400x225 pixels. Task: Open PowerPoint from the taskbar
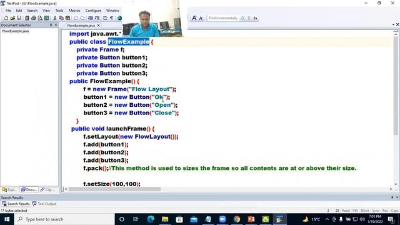pyautogui.click(x=251, y=219)
